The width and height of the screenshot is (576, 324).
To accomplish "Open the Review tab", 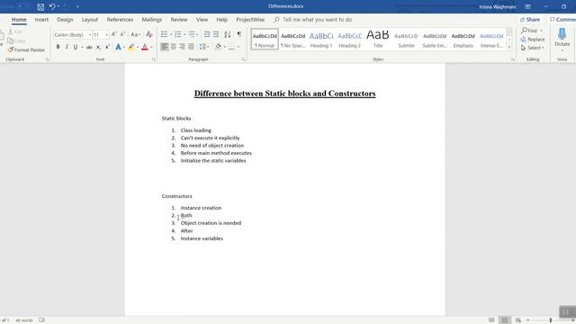I will coord(179,20).
